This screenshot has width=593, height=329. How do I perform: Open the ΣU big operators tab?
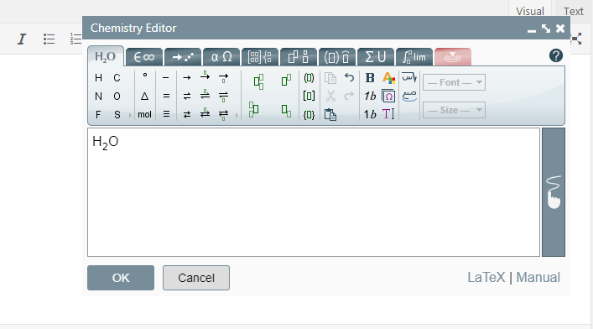376,57
